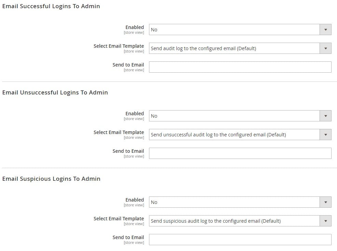Click 'Email Unsuccessful Logins To Admin' heading

click(55, 92)
